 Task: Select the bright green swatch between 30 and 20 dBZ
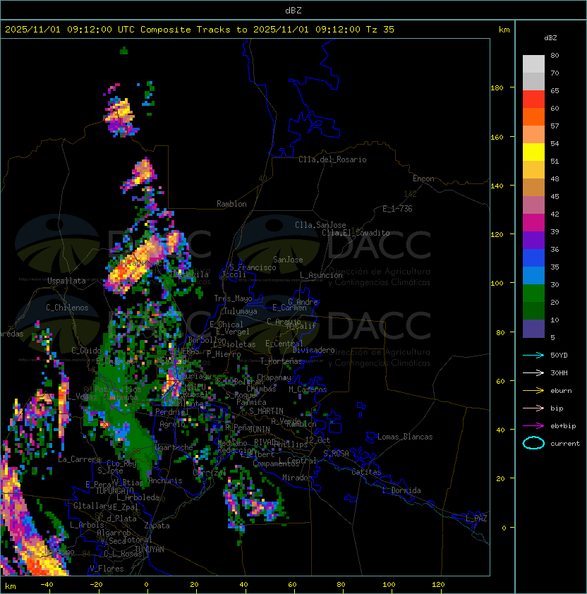pos(533,293)
